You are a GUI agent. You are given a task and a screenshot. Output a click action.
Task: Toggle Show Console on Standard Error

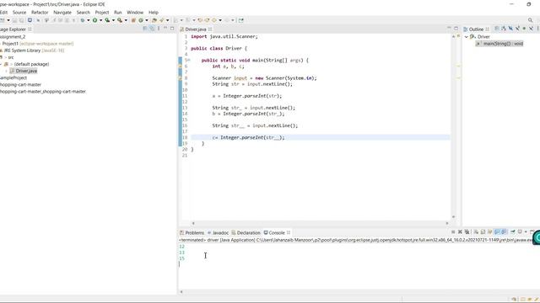click(504, 232)
